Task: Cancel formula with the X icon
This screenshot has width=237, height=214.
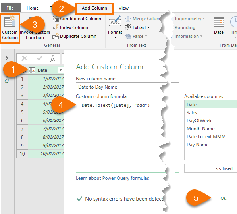Action: click(x=25, y=58)
